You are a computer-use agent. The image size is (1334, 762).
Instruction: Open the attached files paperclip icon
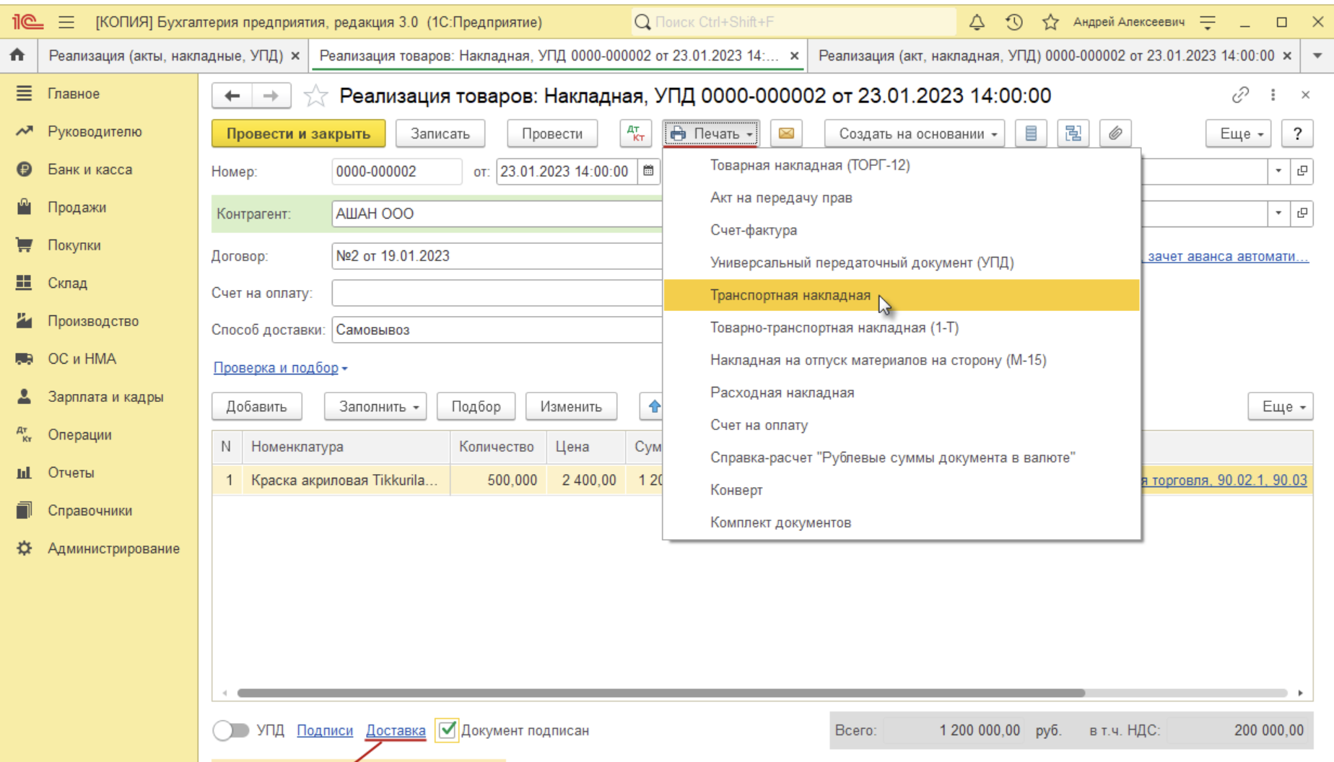(x=1115, y=133)
